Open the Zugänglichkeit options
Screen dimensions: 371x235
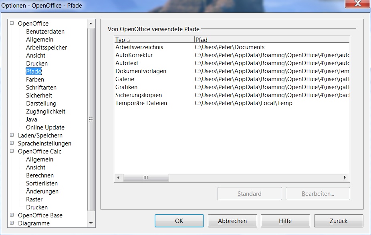[46, 112]
